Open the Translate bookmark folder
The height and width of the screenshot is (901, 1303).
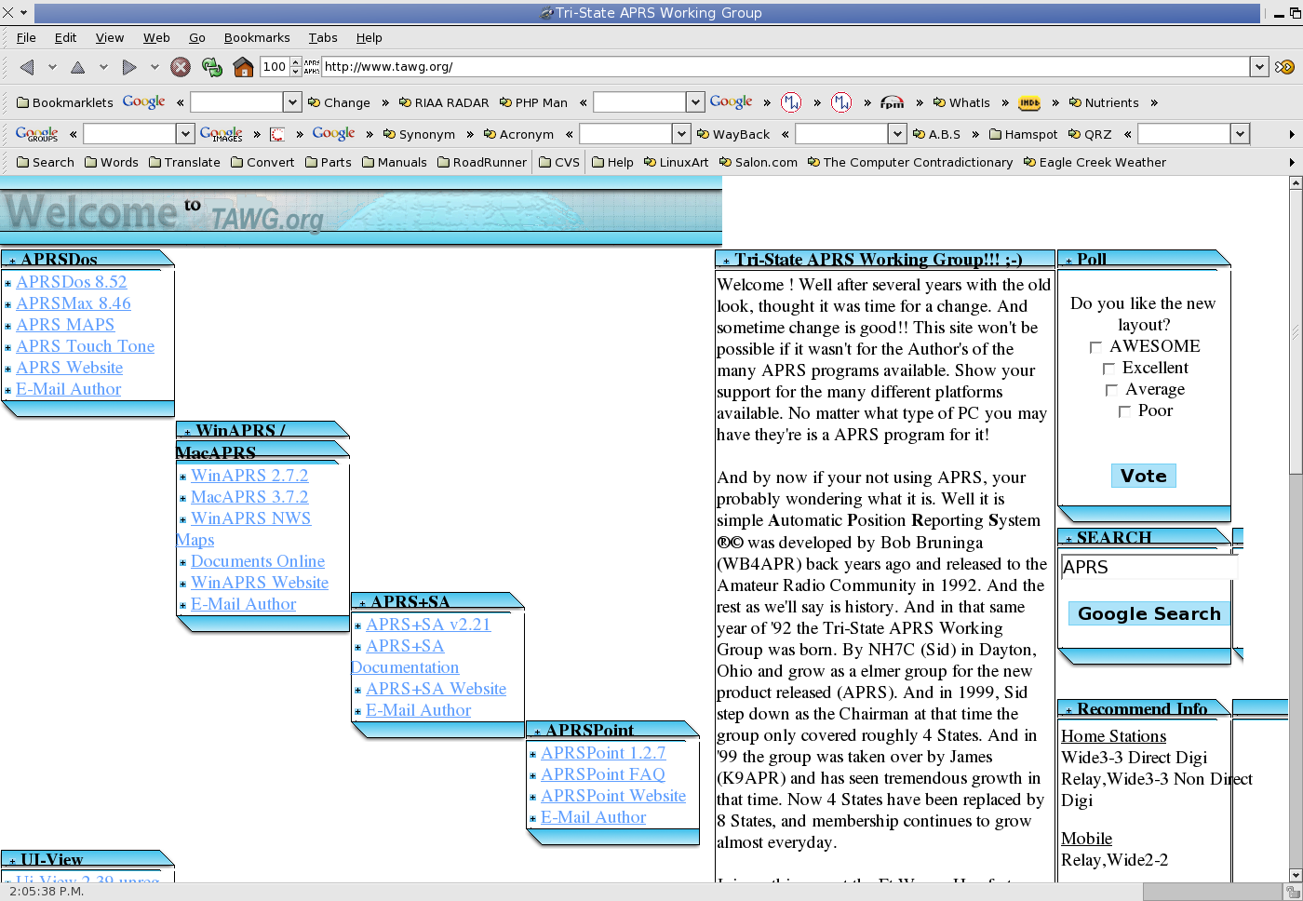[185, 162]
